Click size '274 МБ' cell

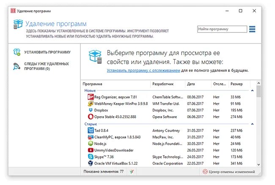[x=236, y=117]
